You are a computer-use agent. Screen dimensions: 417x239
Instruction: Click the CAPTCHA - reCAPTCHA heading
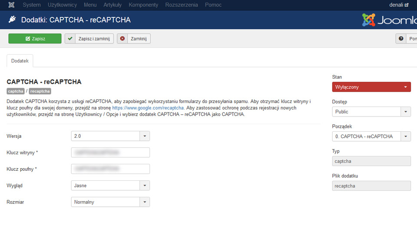(x=44, y=82)
